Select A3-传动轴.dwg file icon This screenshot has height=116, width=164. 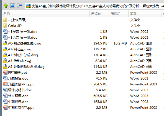[x=5, y=61]
